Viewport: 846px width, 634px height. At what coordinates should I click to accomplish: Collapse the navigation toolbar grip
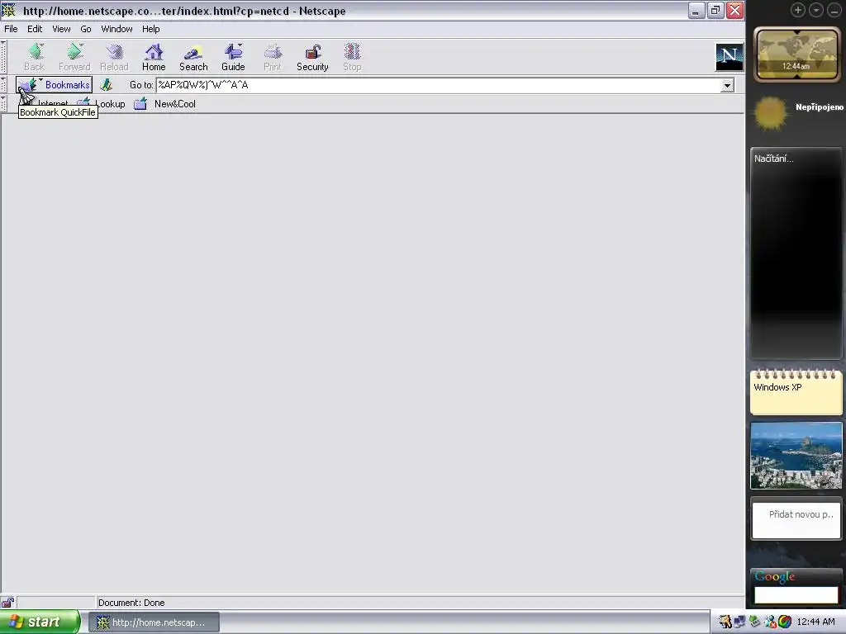point(3,57)
